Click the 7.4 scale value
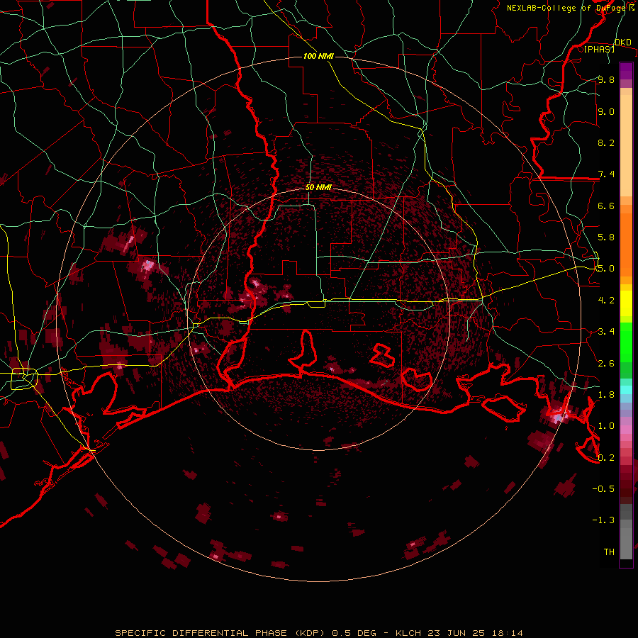 [x=606, y=174]
